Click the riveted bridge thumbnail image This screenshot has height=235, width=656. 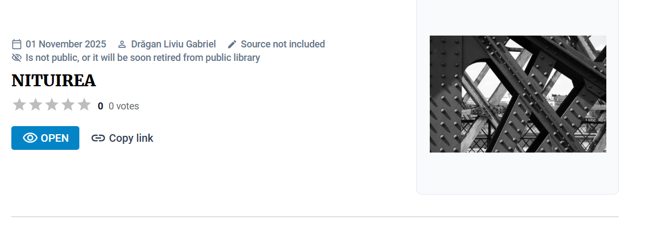coord(518,94)
